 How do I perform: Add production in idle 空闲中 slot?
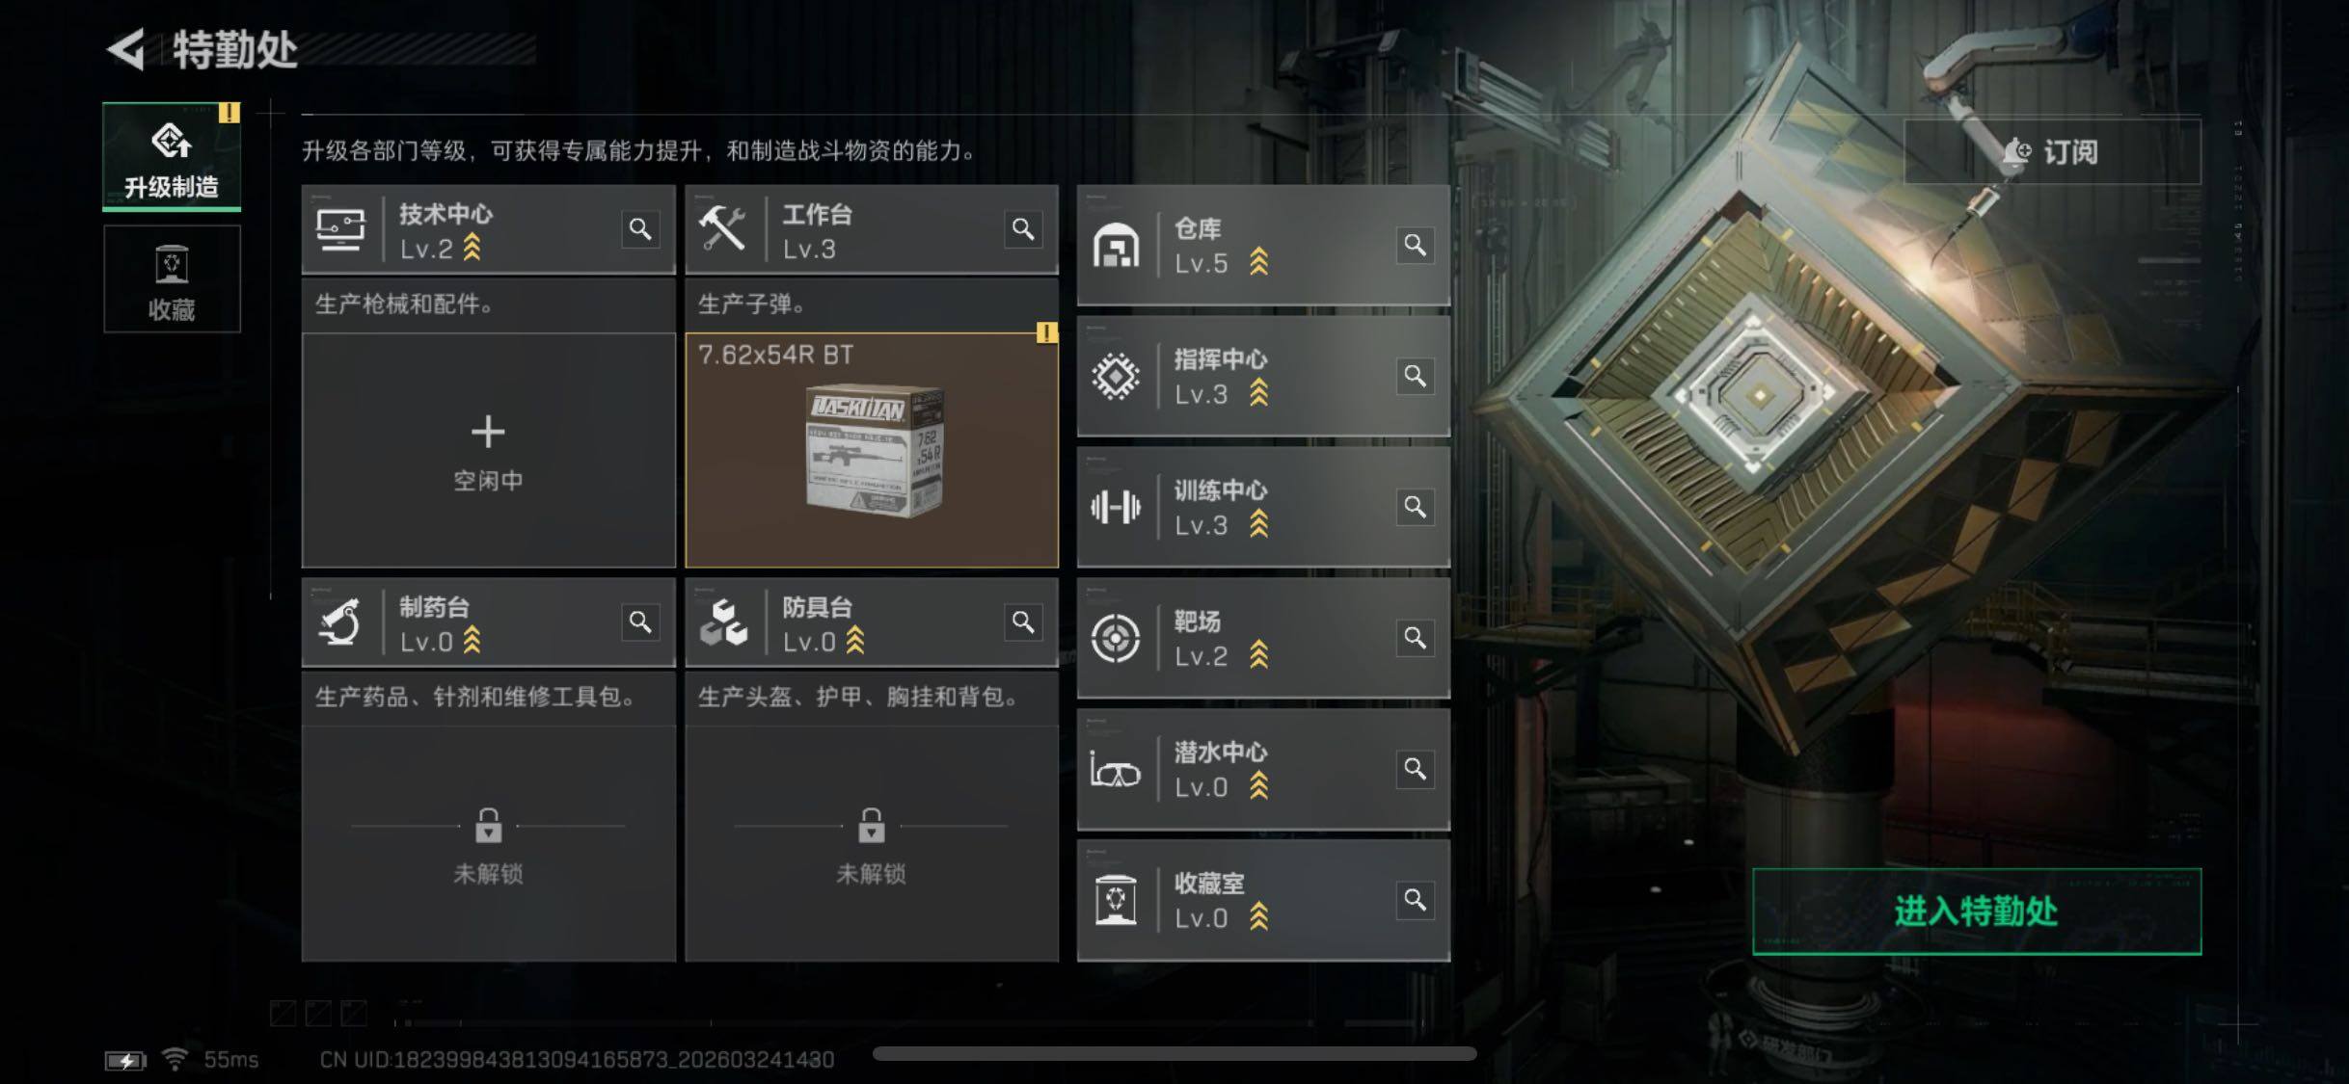coord(488,451)
